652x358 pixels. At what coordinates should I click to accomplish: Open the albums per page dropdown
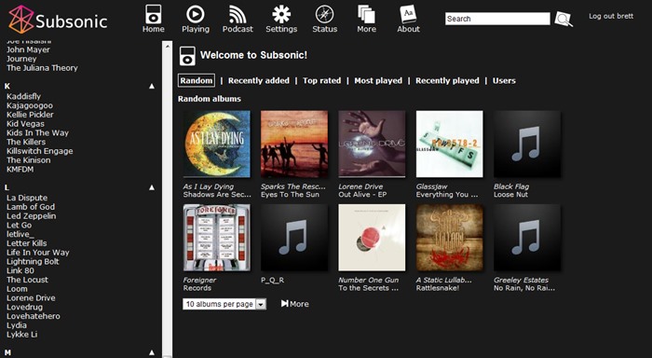224,304
